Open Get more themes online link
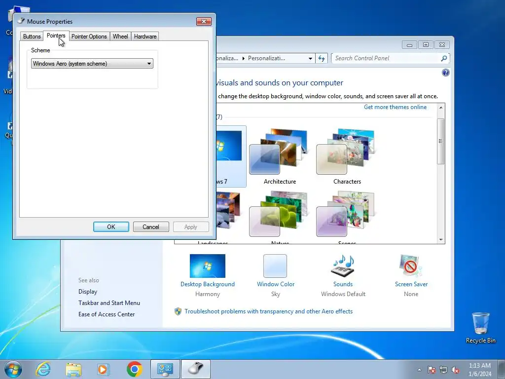The image size is (505, 379). (x=395, y=107)
